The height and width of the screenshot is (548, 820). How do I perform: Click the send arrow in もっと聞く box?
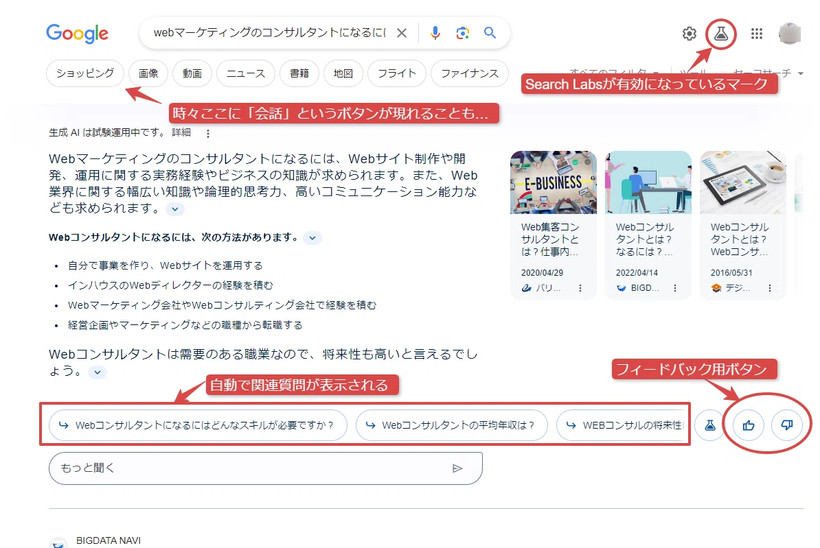457,468
